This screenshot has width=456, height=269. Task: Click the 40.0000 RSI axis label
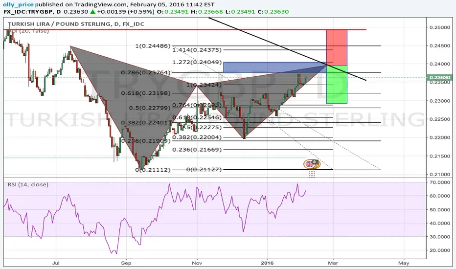(x=440, y=224)
